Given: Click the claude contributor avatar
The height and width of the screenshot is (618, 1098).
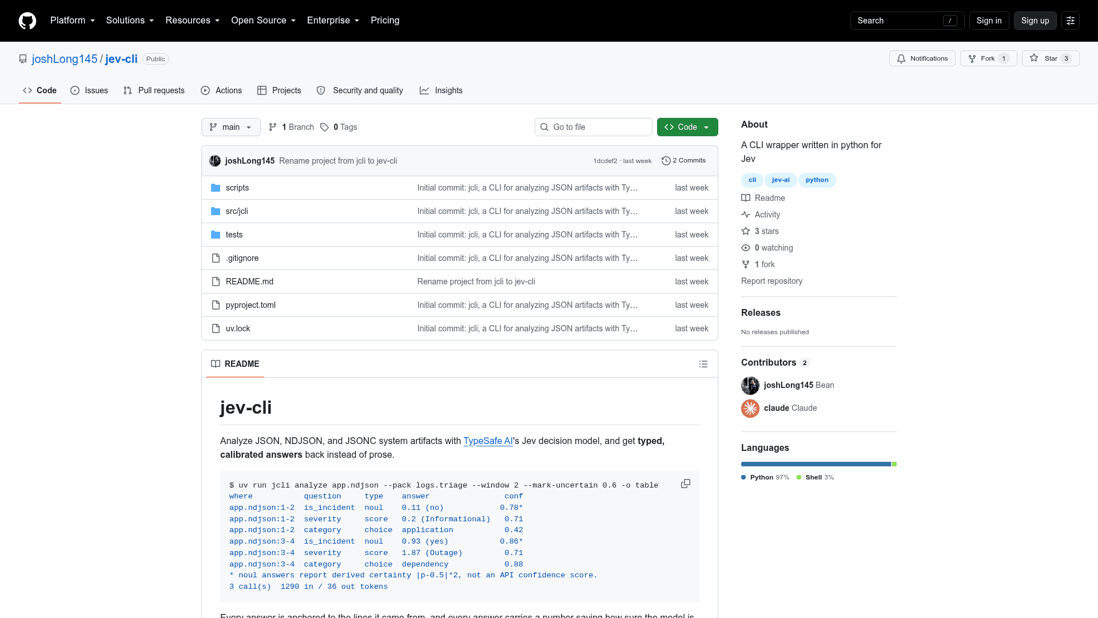Looking at the screenshot, I should 750,409.
